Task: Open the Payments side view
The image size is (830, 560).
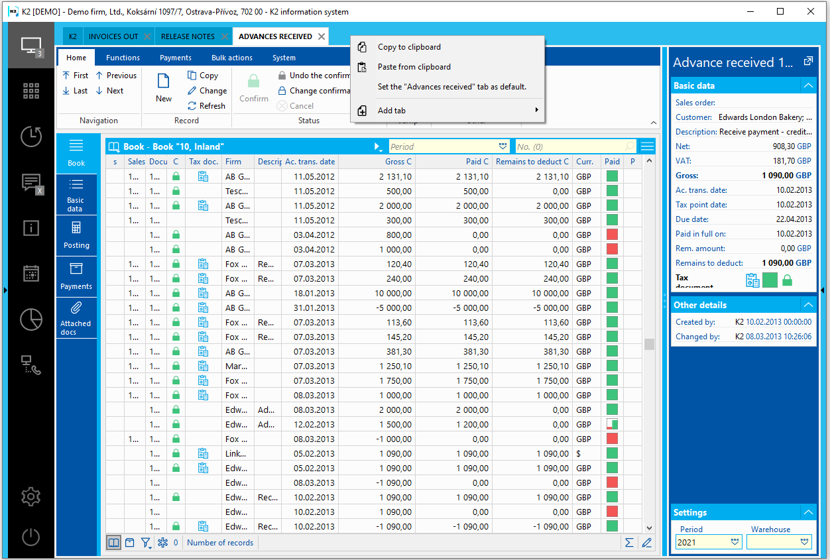Action: (76, 276)
